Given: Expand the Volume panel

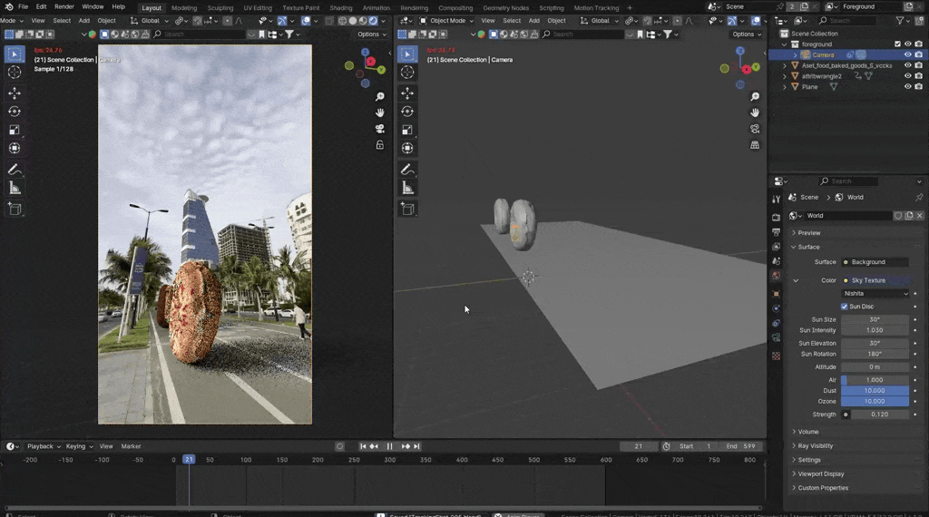Looking at the screenshot, I should coord(807,432).
